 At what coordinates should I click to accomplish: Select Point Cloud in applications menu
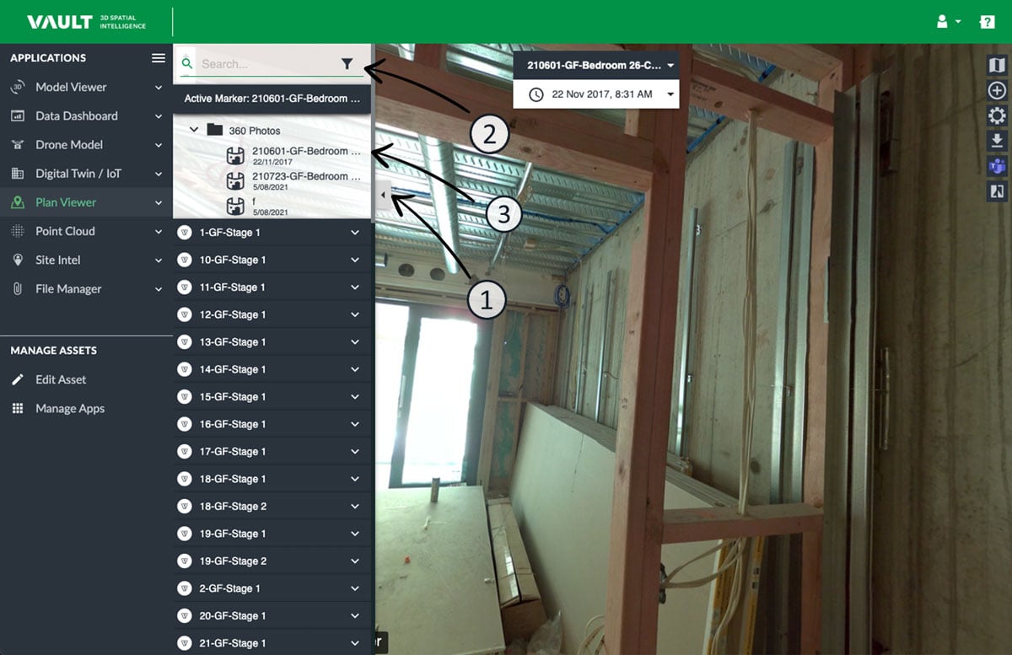[x=65, y=231]
